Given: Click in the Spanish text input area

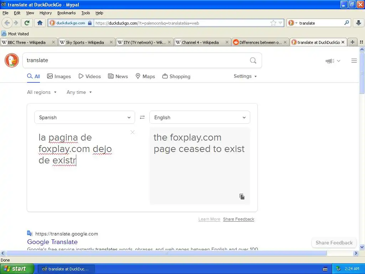Looking at the screenshot, I should [x=84, y=166].
